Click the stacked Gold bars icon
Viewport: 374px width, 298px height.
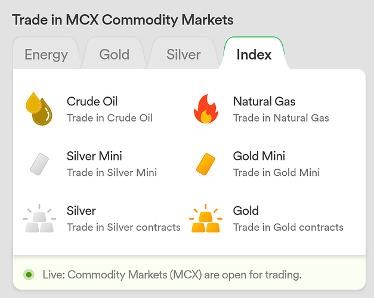point(206,218)
